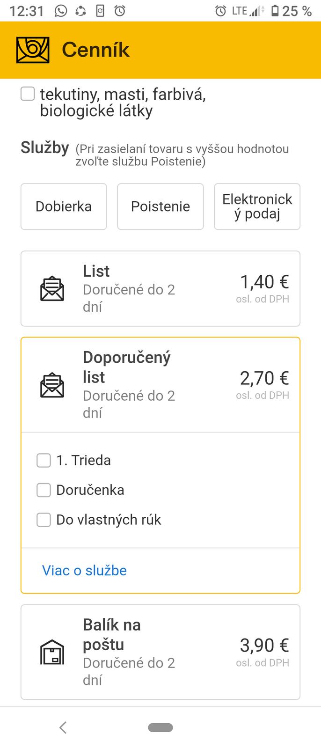Expand the Balík na poštu option
The image size is (321, 749).
[160, 652]
